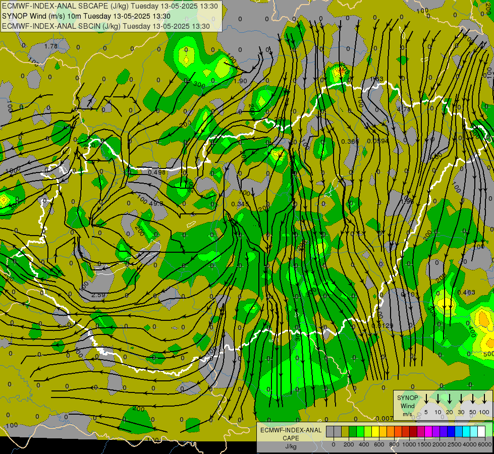Click the '0.463' map value

pos(466,293)
